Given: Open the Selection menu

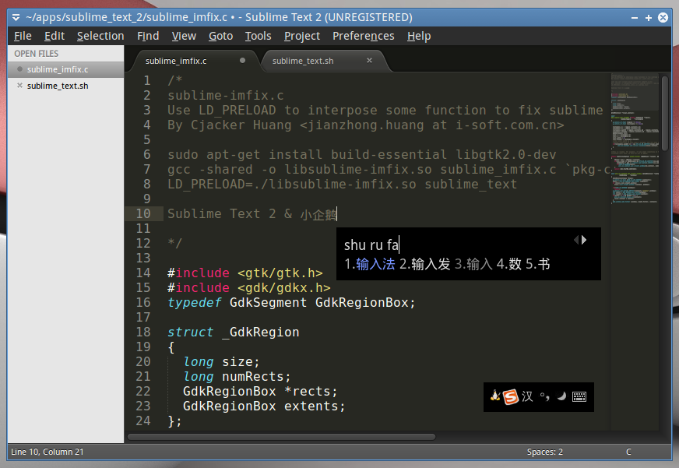Looking at the screenshot, I should pyautogui.click(x=100, y=36).
